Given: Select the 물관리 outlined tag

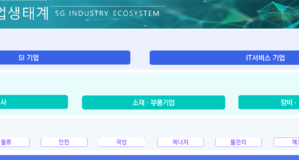Looking at the screenshot, I should pos(238,142).
